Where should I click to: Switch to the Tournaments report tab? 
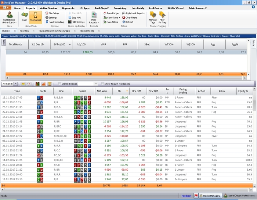click(x=87, y=31)
